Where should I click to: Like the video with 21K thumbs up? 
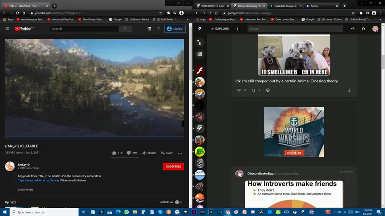coord(117,153)
